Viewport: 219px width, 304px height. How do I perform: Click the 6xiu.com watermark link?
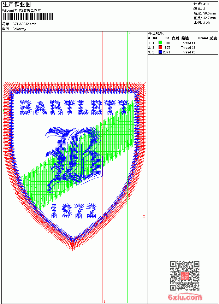point(185,297)
